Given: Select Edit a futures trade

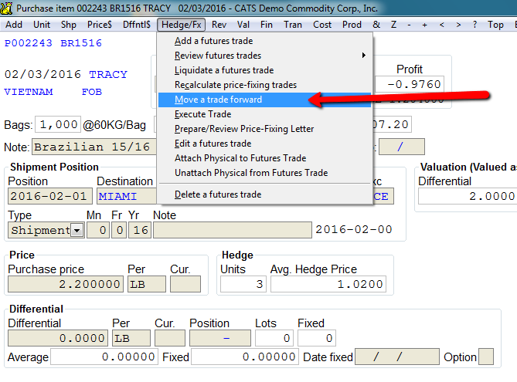Looking at the screenshot, I should (265, 144).
